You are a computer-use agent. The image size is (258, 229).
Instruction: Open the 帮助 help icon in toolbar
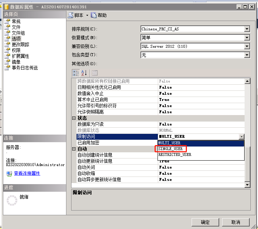(x=94, y=15)
